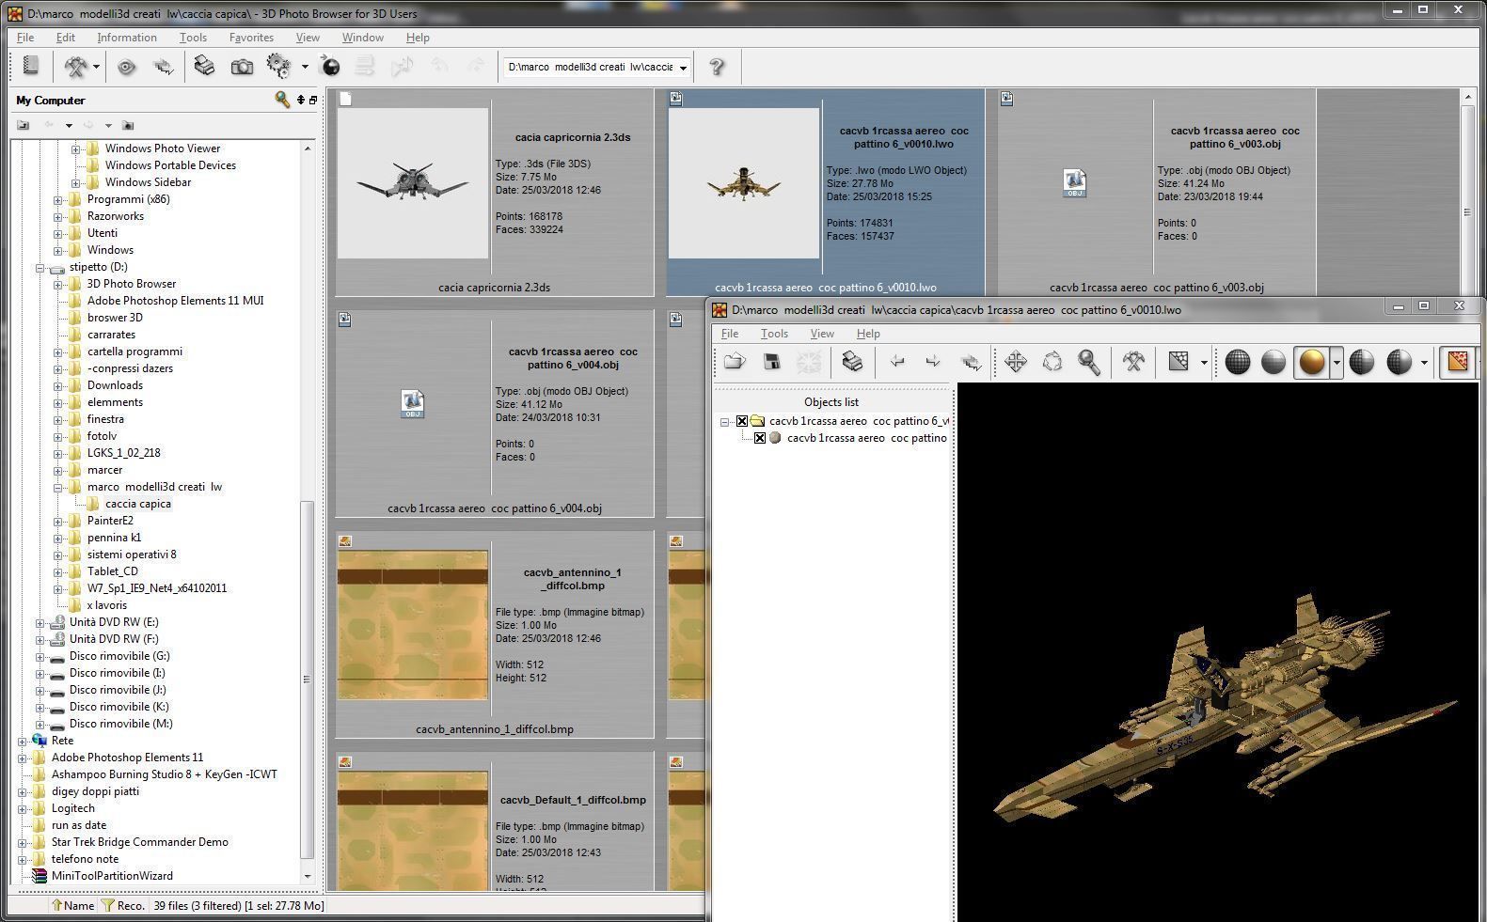This screenshot has height=922, width=1487.
Task: Select the MiniToolPartitionWizard entry
Action: pos(112,876)
